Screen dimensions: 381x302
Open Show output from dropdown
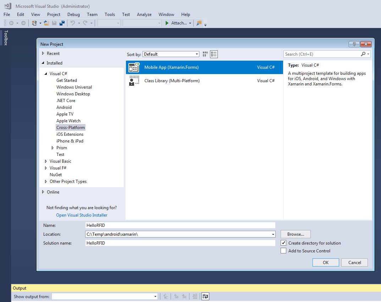pyautogui.click(x=105, y=296)
